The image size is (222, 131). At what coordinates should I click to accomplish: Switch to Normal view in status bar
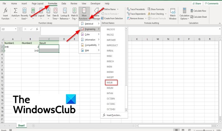point(176,130)
